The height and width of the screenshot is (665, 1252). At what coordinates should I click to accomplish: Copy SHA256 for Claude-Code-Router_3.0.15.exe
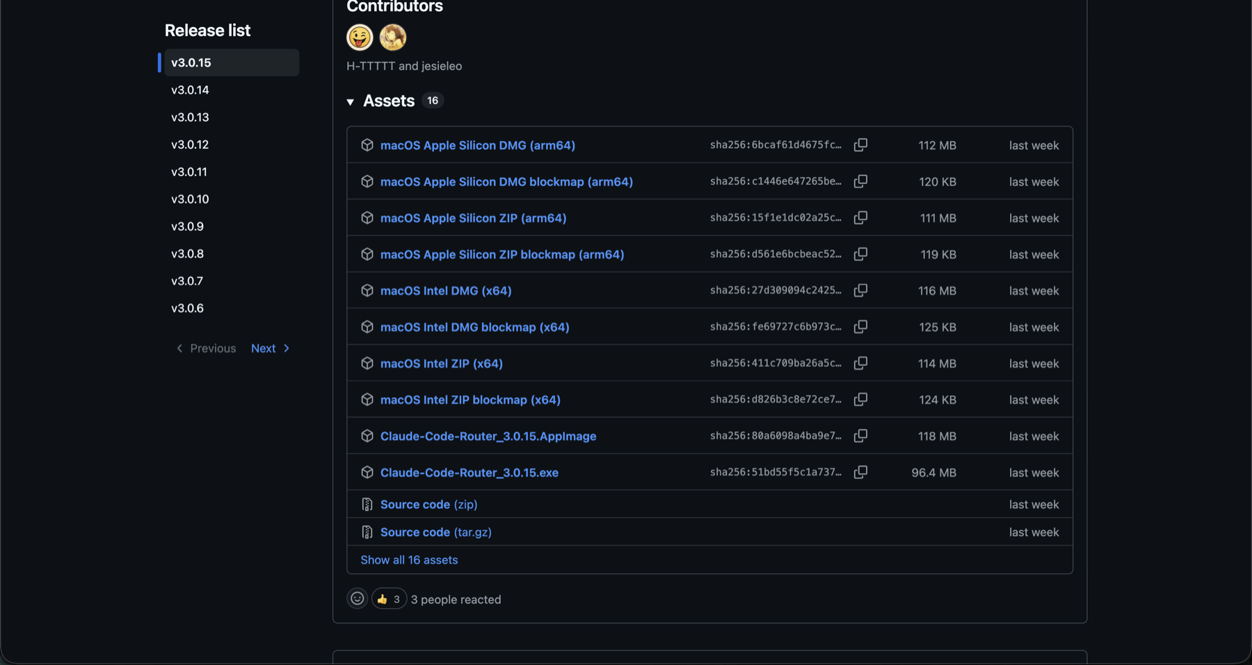tap(860, 472)
